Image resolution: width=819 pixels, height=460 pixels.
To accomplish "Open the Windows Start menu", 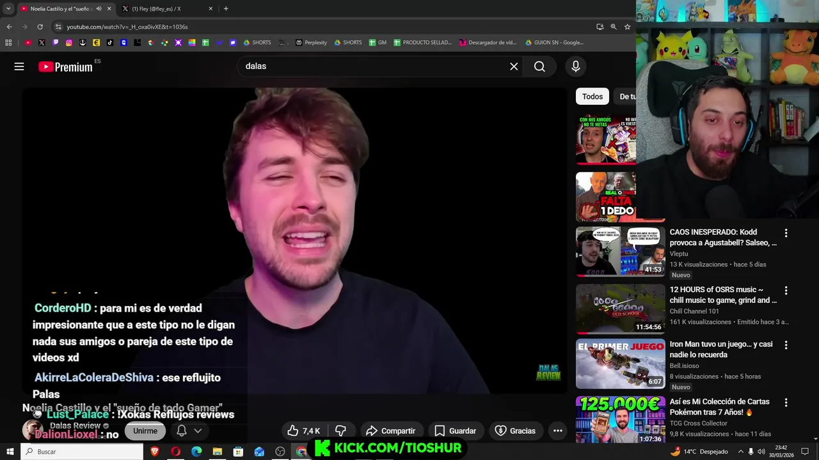I will point(10,452).
